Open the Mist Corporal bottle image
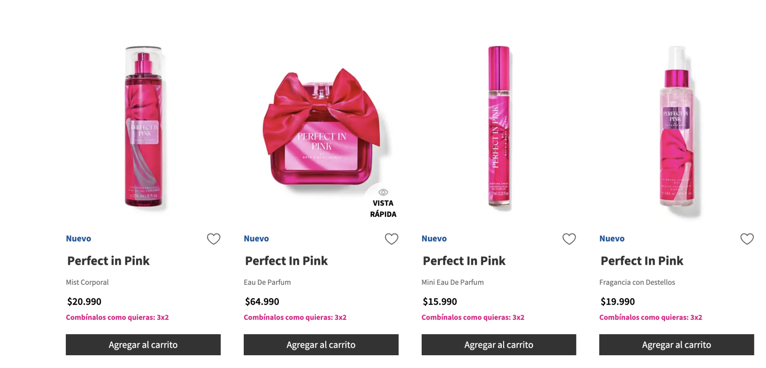Screen dimensions: 766x368 [144, 127]
